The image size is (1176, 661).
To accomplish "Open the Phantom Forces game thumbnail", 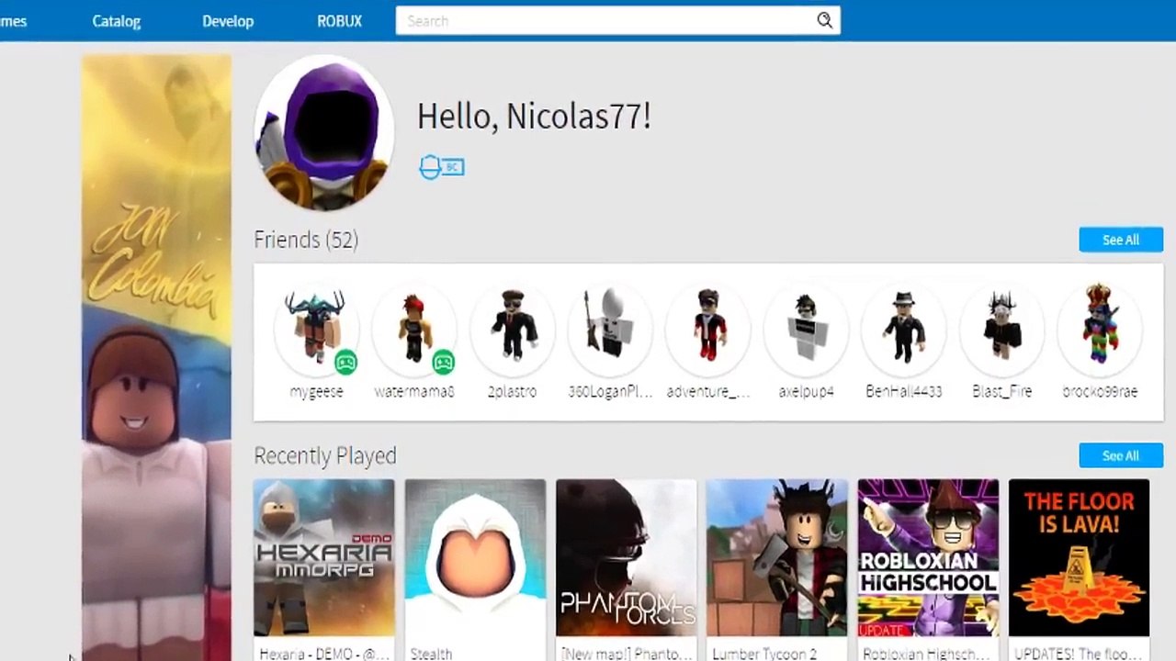I will pos(626,557).
